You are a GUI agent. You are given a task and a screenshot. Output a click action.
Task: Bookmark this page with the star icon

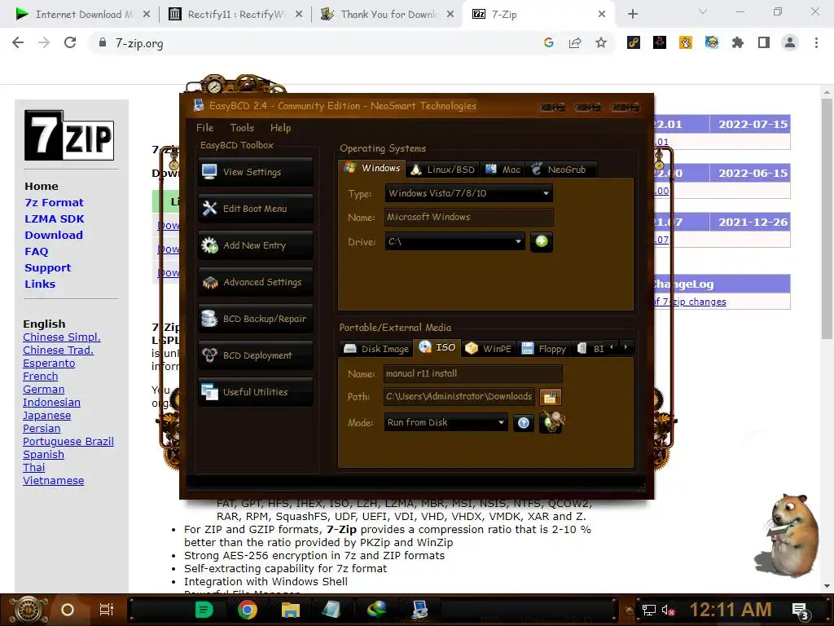click(601, 42)
